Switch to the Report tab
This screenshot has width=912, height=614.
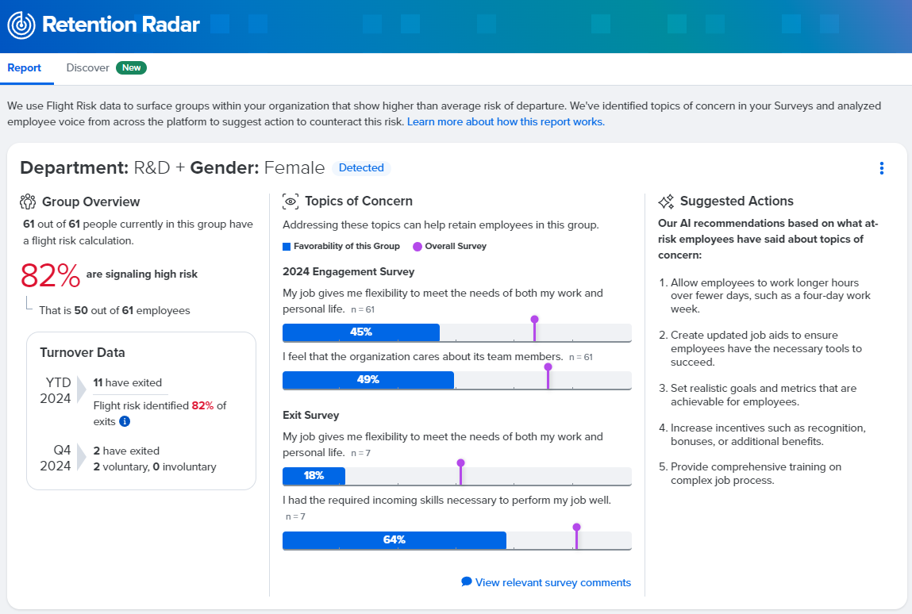pos(25,68)
